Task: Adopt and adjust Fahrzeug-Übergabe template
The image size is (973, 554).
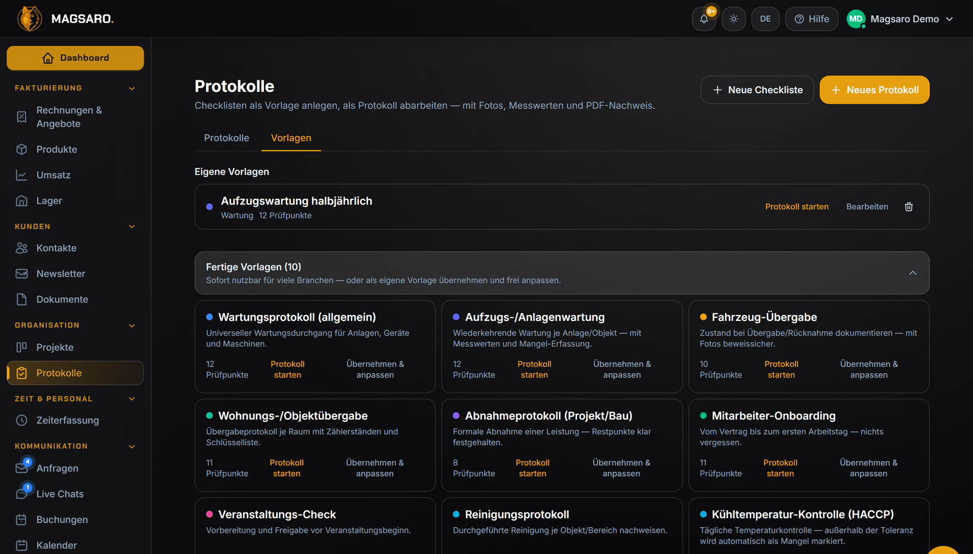Action: [x=869, y=370]
